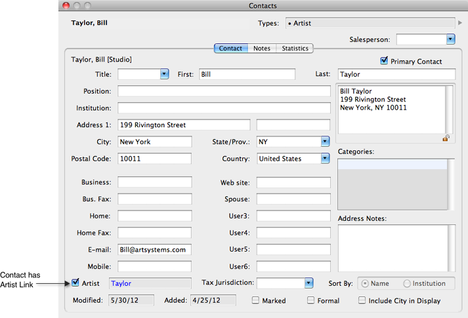Click the Address Notes text area

pos(392,248)
